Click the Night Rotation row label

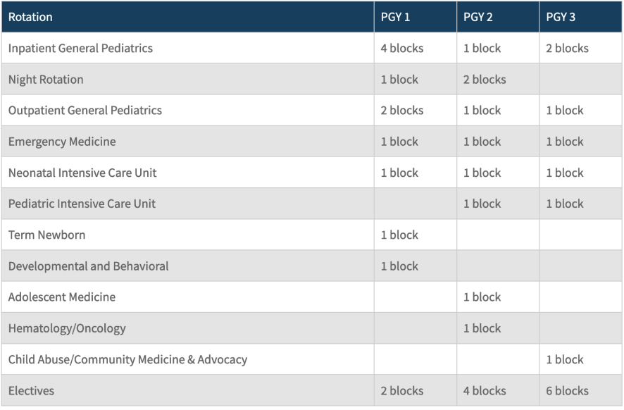point(46,80)
